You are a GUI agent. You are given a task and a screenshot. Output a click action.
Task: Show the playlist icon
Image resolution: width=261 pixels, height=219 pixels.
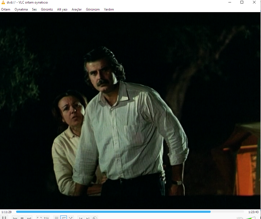coord(57,218)
